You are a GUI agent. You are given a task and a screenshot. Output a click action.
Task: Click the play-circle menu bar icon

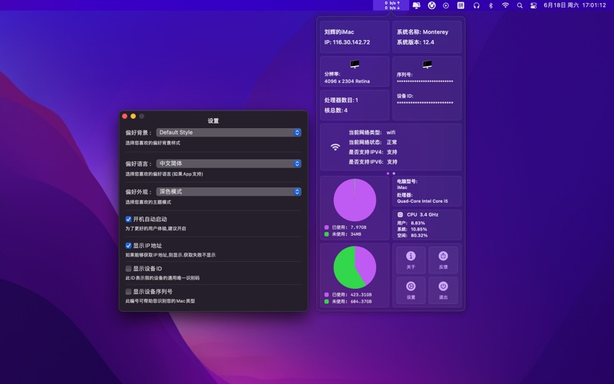[446, 5]
